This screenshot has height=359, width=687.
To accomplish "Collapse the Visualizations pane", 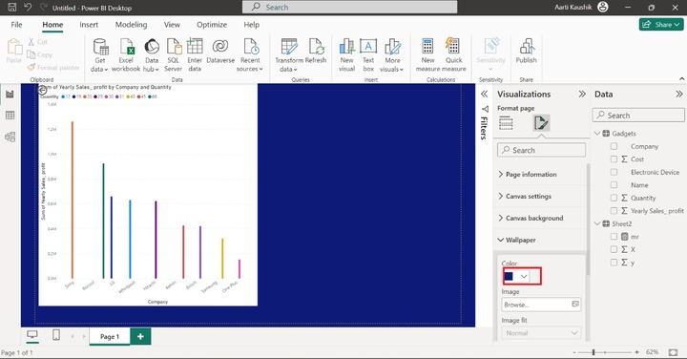I will [x=582, y=95].
